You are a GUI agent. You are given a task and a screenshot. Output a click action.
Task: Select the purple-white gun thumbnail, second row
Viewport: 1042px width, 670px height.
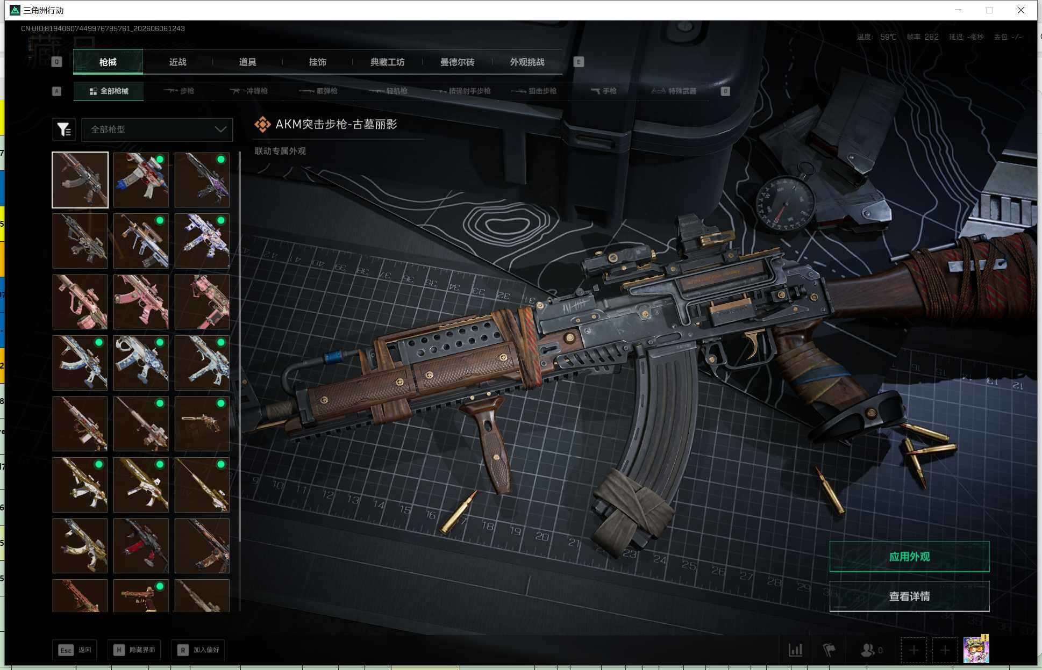tap(202, 241)
